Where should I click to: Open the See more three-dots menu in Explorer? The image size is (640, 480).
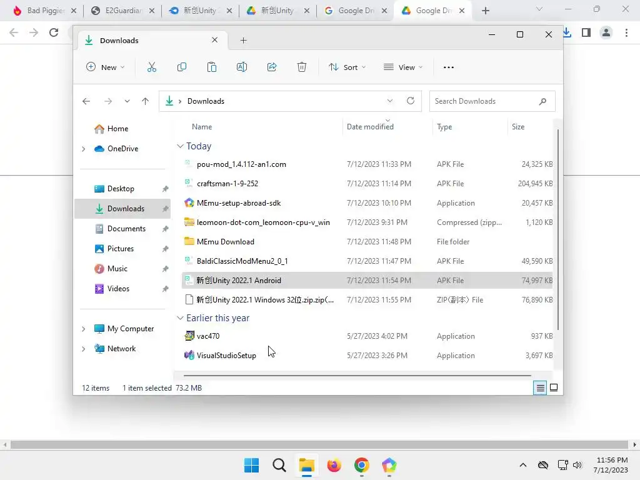click(x=449, y=67)
